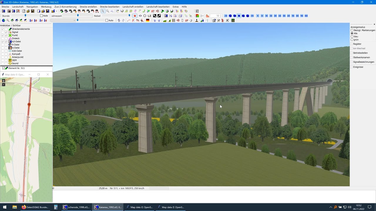Click the stamp tool icon

[197, 21]
